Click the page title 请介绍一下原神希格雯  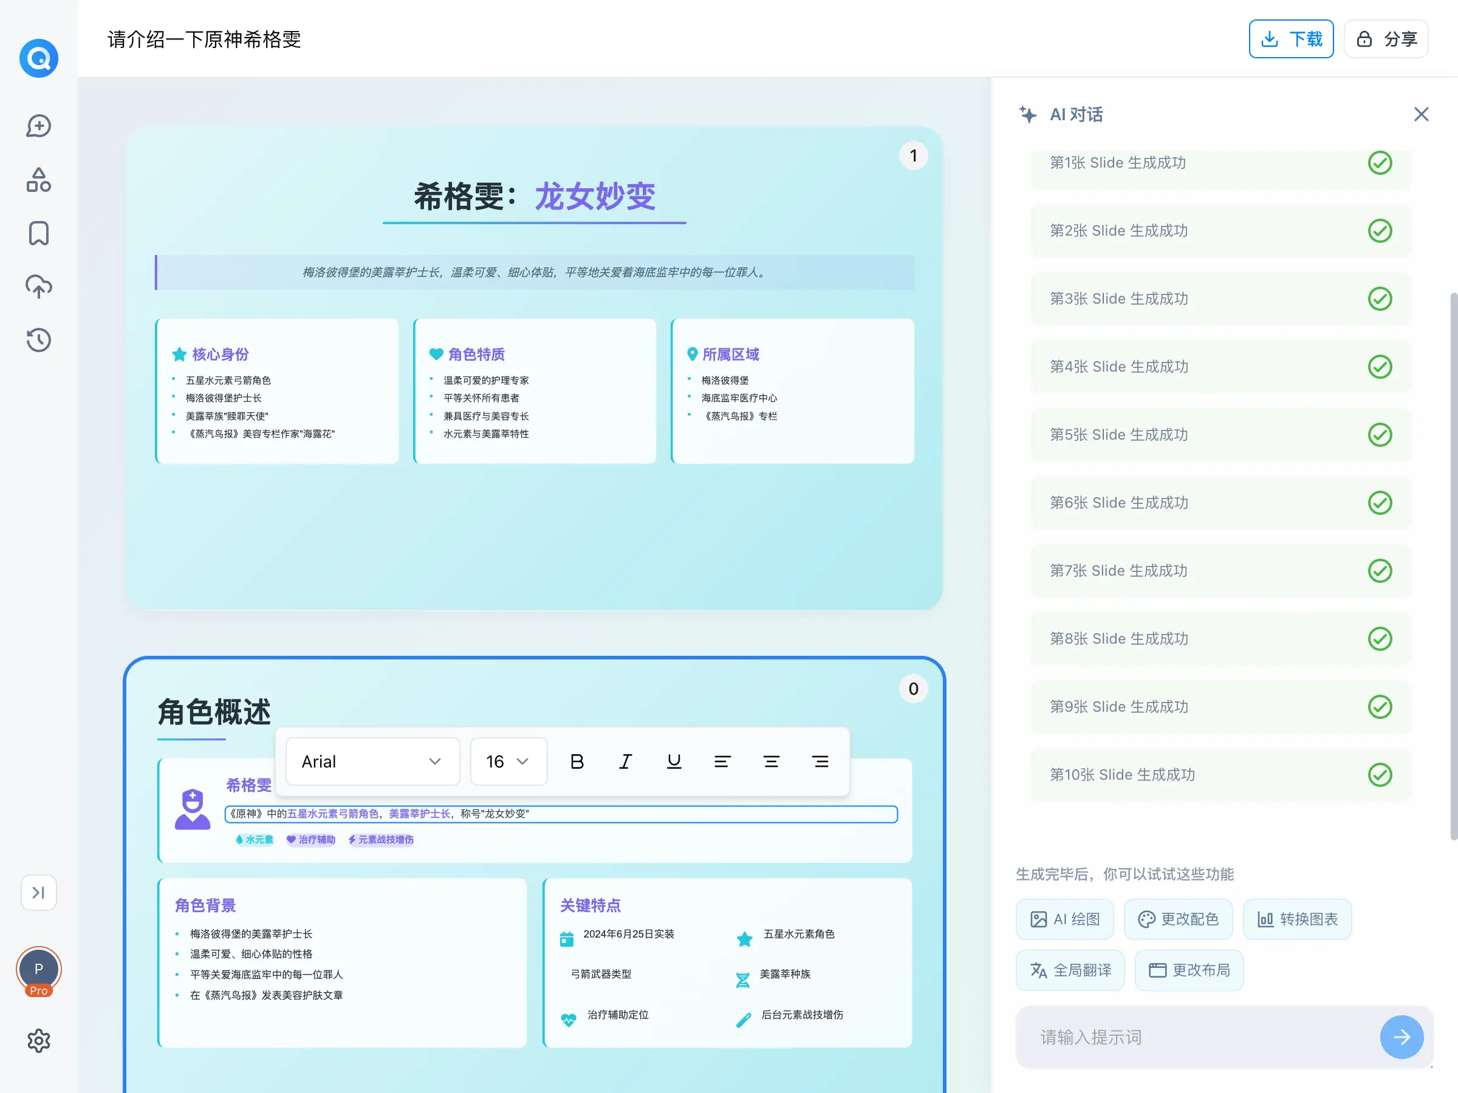click(x=204, y=39)
